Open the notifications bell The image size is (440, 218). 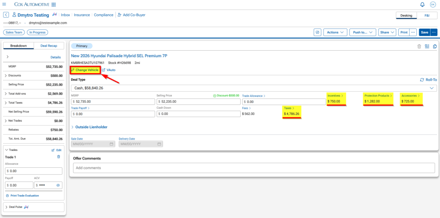tap(422, 4)
